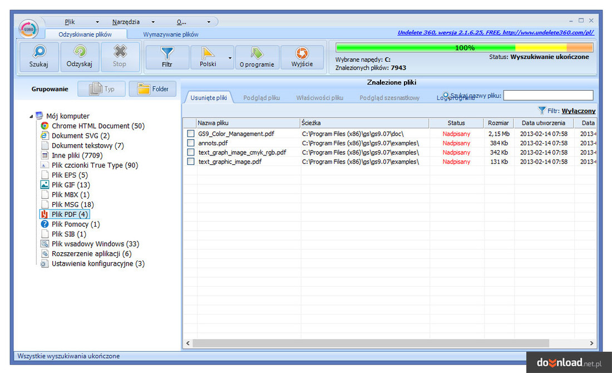The image size is (612, 373).
Task: Click the funnel icon beside Filtr: Wyłączony
Action: click(x=542, y=111)
